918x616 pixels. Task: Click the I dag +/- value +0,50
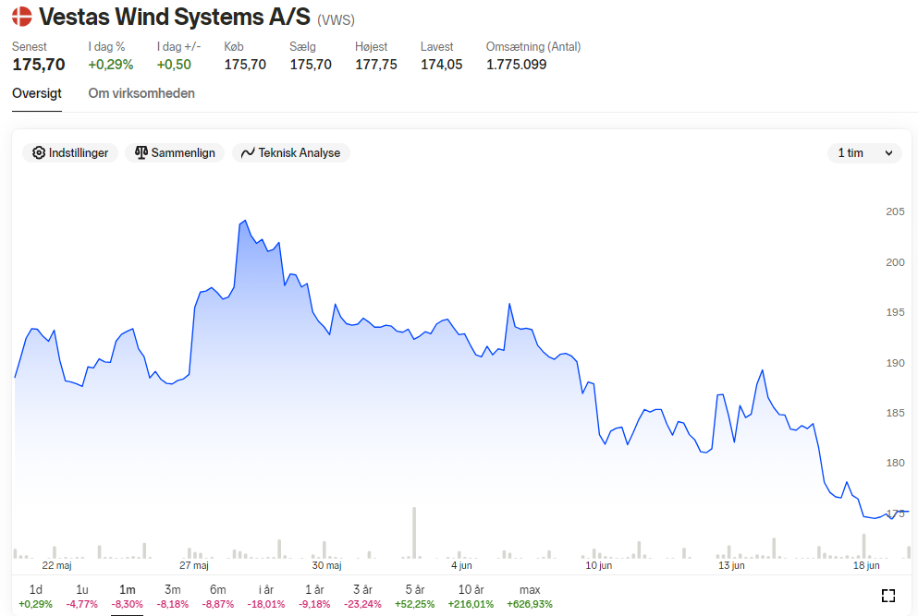pyautogui.click(x=174, y=65)
